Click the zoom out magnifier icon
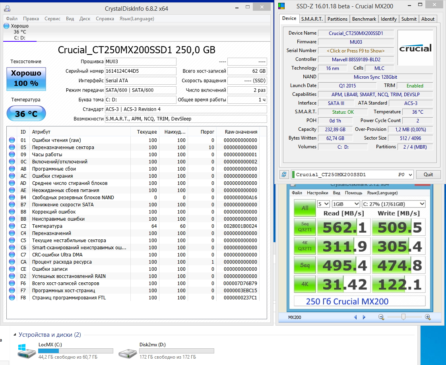The image size is (446, 365). [x=381, y=317]
